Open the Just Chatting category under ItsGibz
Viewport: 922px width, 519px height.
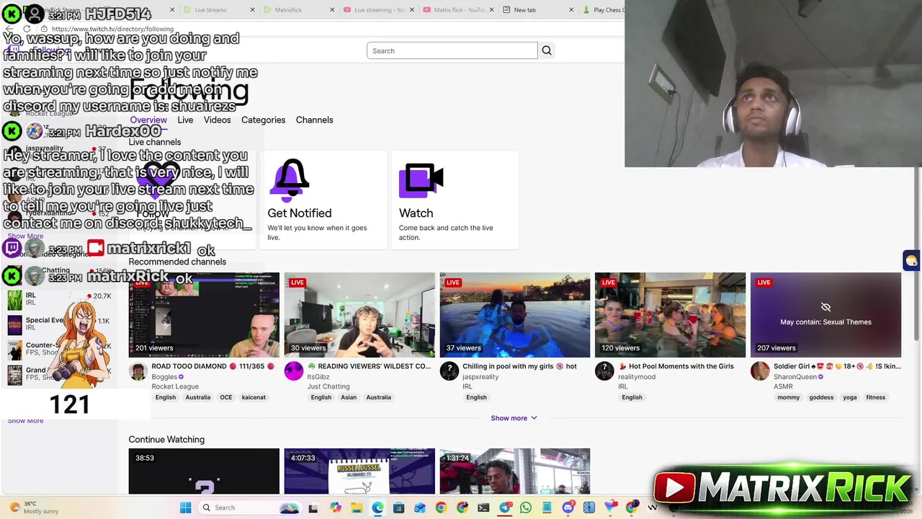coord(328,386)
